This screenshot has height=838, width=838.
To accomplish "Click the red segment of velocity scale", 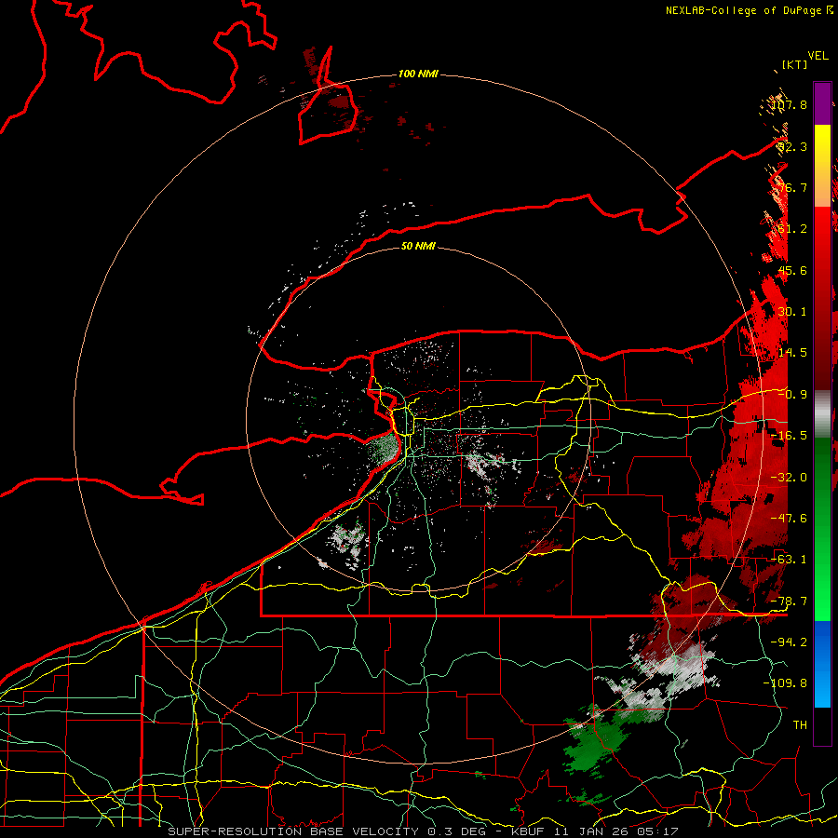I will coord(822,299).
